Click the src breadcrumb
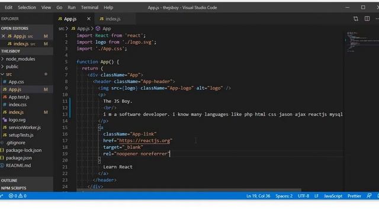 coord(62,28)
